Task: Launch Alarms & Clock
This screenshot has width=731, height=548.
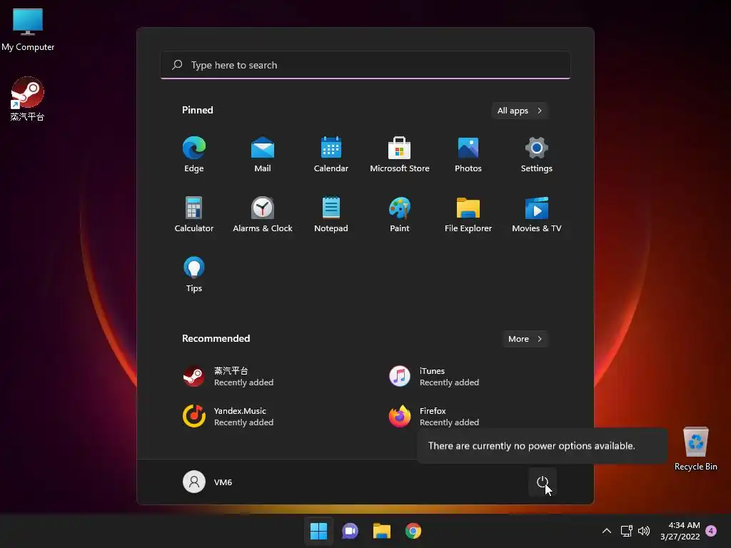Action: (x=263, y=214)
